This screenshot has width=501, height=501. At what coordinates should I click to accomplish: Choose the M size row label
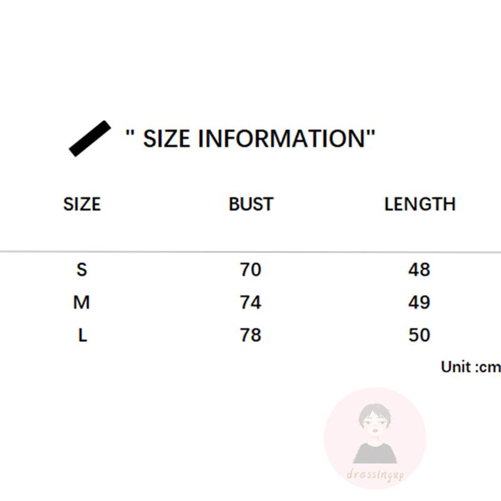[82, 302]
